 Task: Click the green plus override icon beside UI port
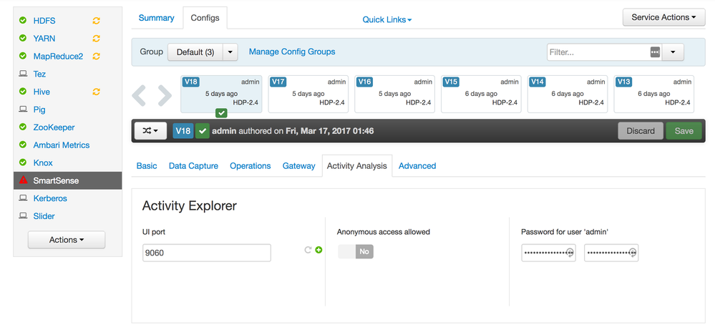(318, 250)
